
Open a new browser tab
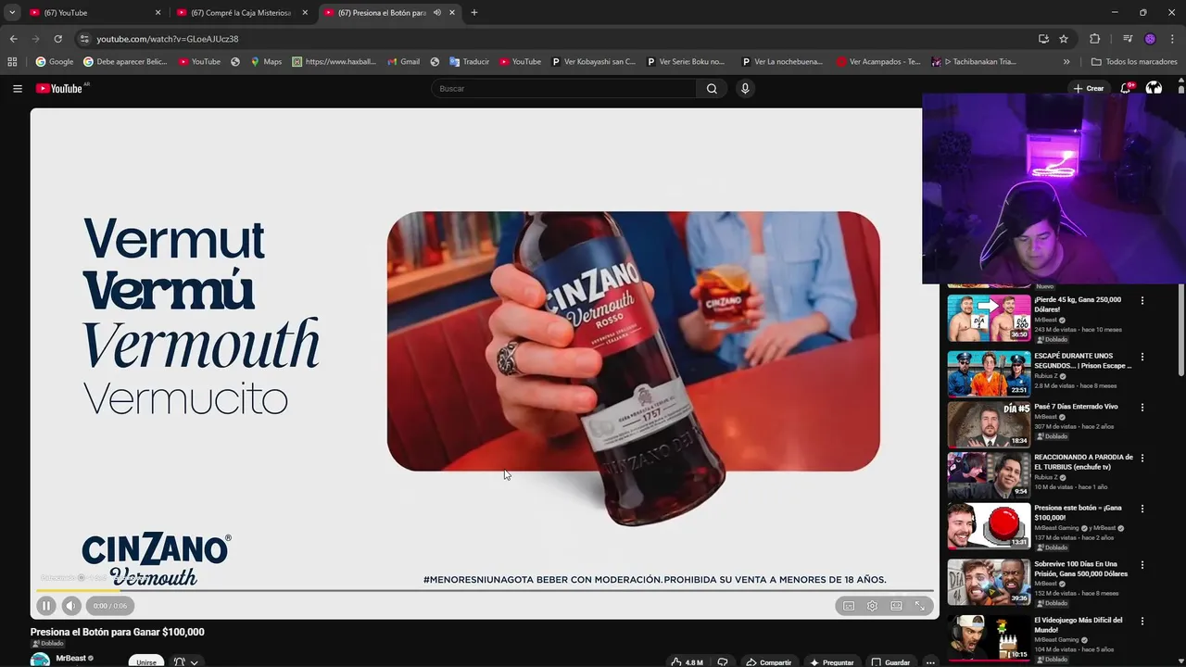474,13
